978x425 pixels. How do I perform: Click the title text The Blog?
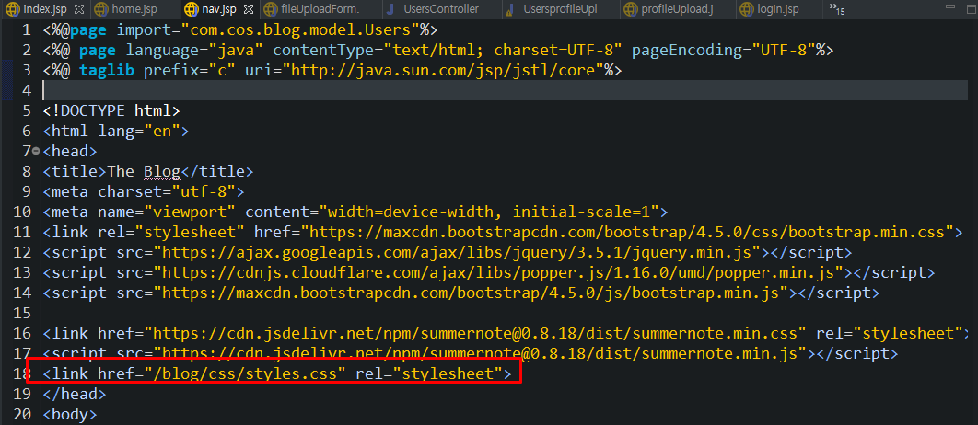tap(144, 171)
